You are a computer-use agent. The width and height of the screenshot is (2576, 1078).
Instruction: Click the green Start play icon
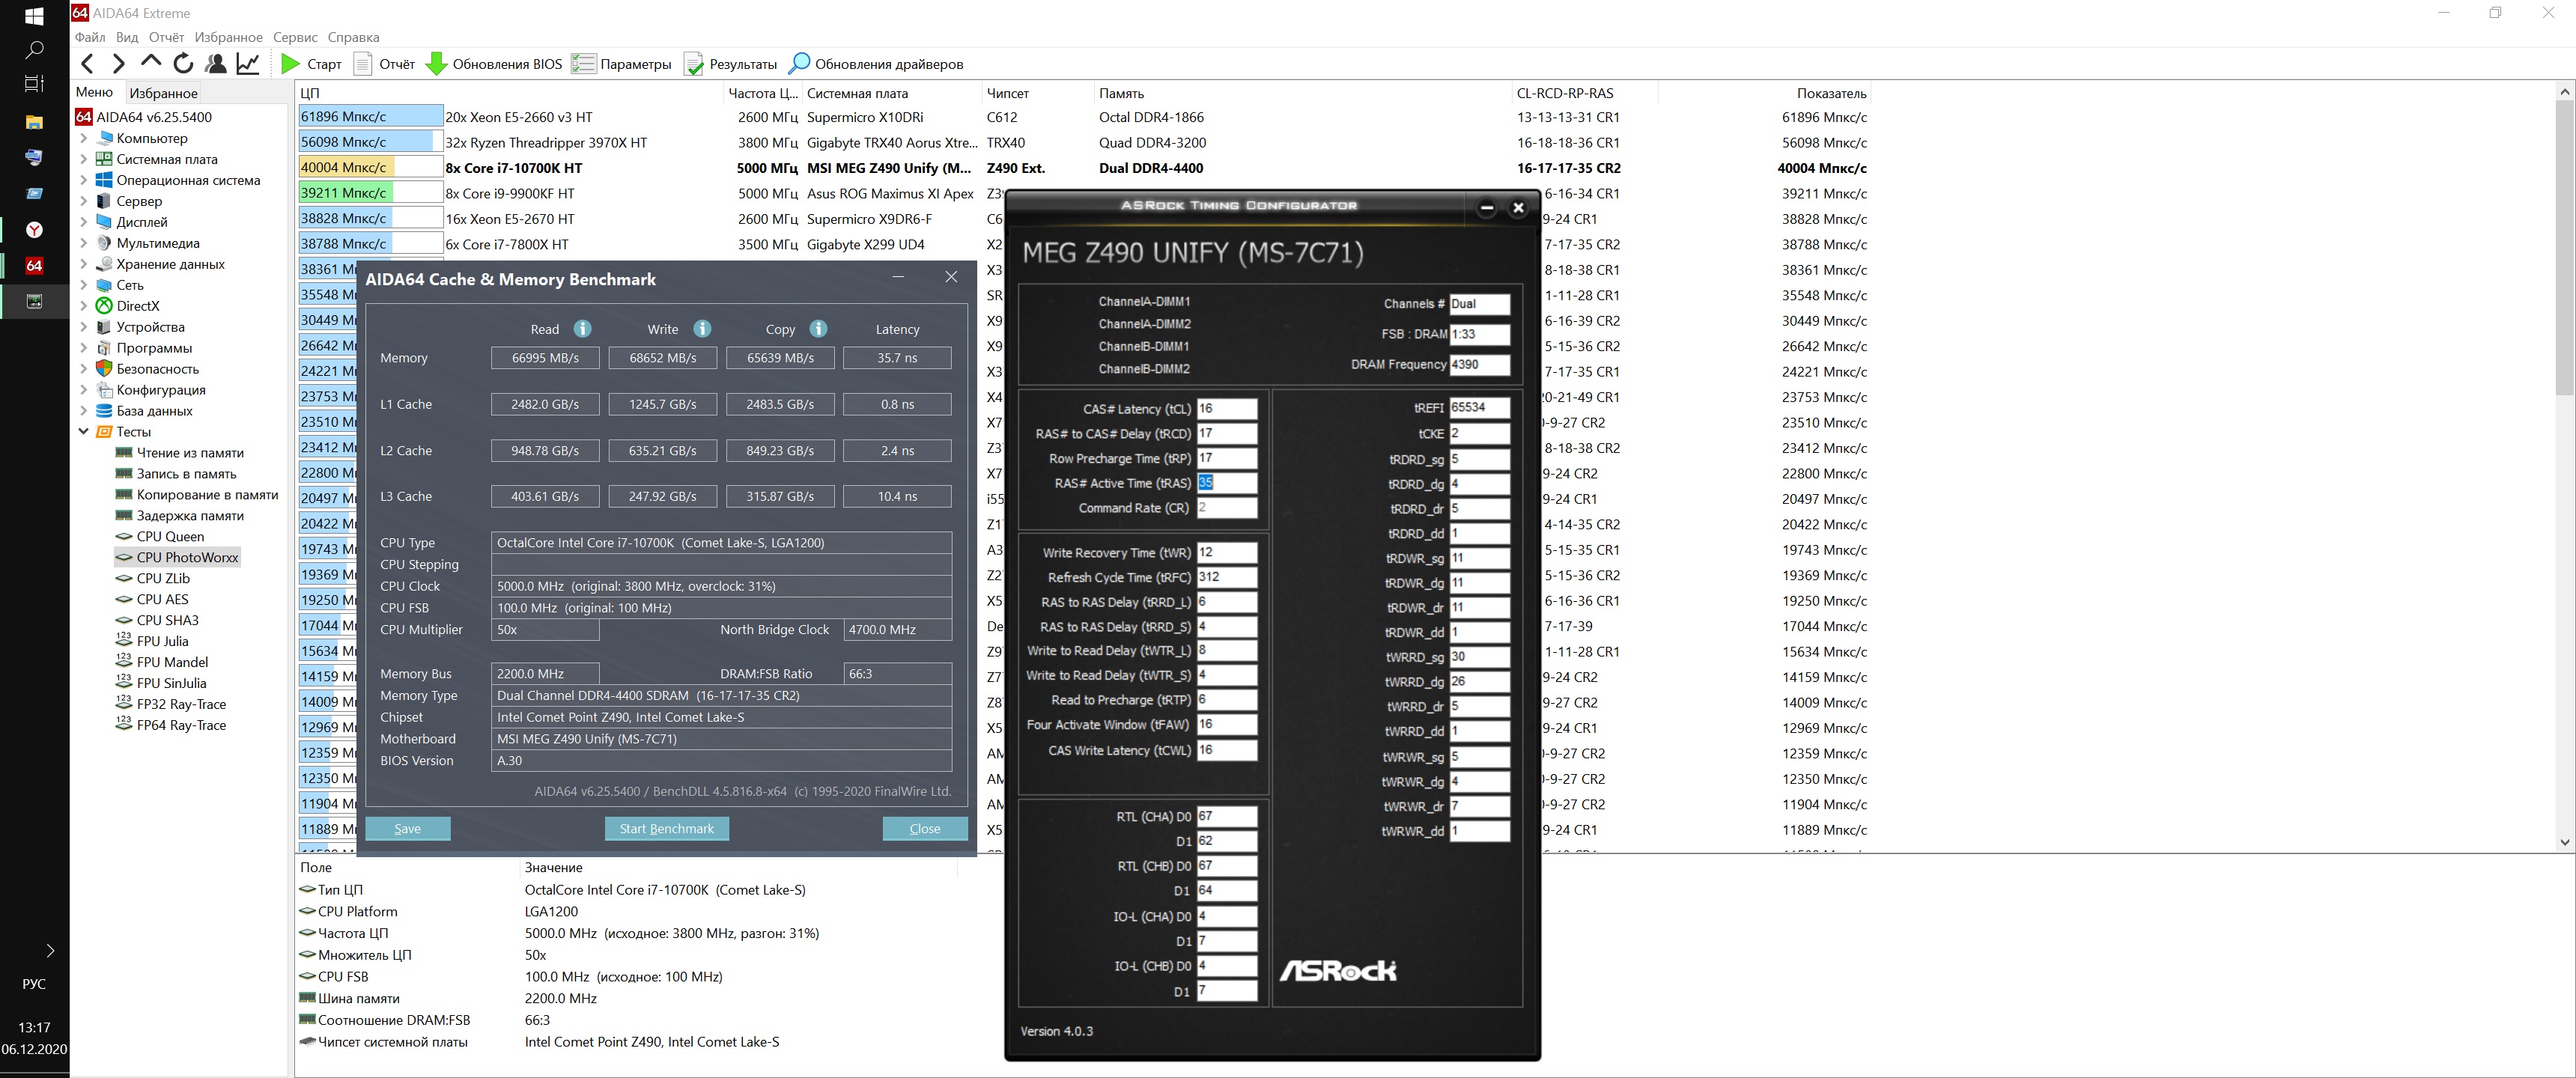[x=290, y=64]
